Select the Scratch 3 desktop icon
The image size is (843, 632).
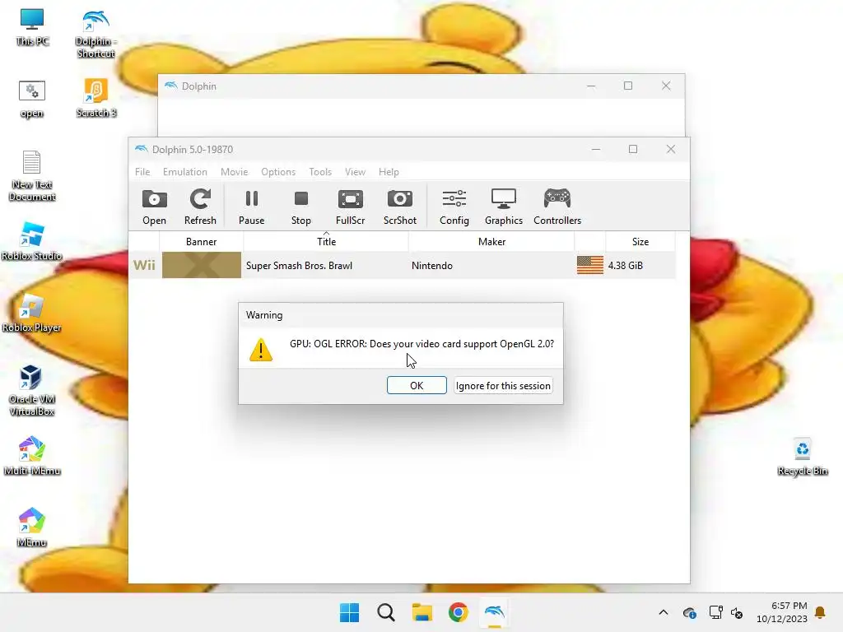[96, 98]
